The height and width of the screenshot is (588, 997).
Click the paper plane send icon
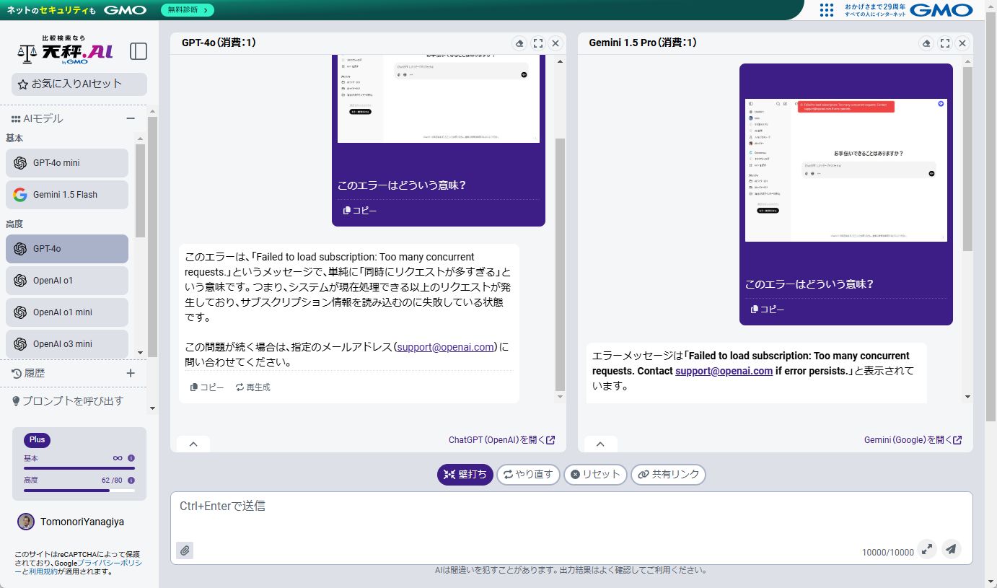pyautogui.click(x=951, y=549)
